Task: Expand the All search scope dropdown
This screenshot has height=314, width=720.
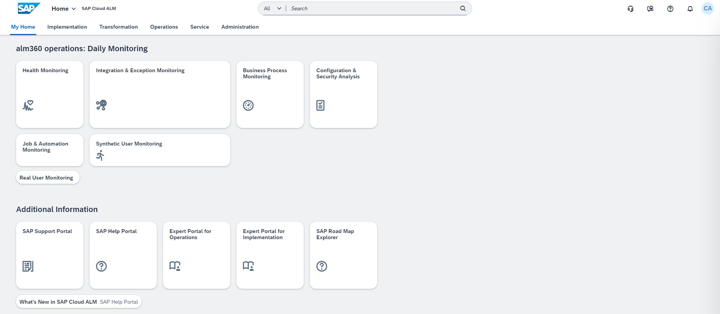Action: [x=272, y=8]
